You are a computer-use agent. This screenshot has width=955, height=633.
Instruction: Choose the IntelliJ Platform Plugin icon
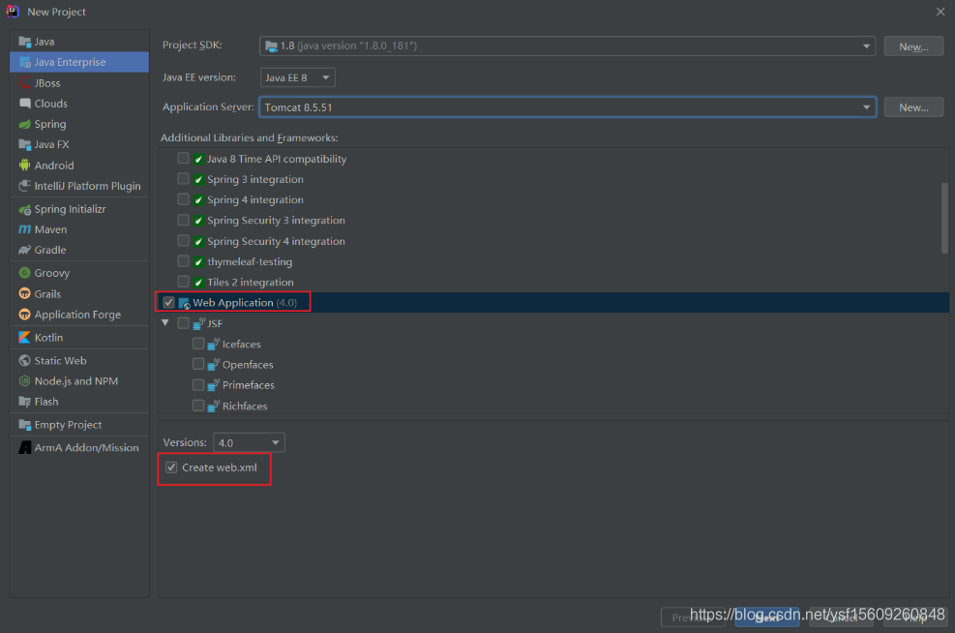25,186
